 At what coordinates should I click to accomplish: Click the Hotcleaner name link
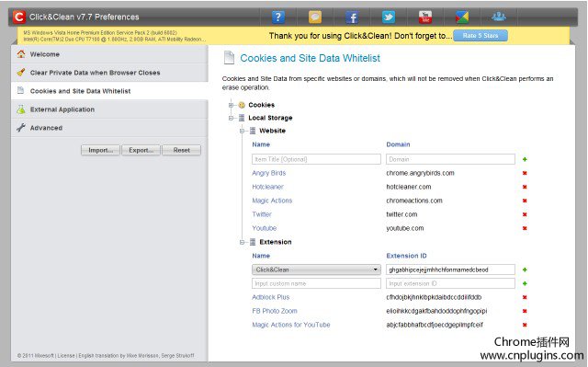click(267, 187)
